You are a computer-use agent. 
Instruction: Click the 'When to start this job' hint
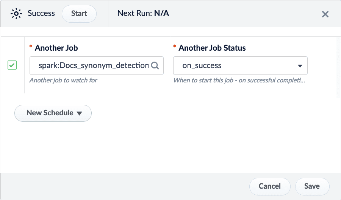[x=239, y=80]
